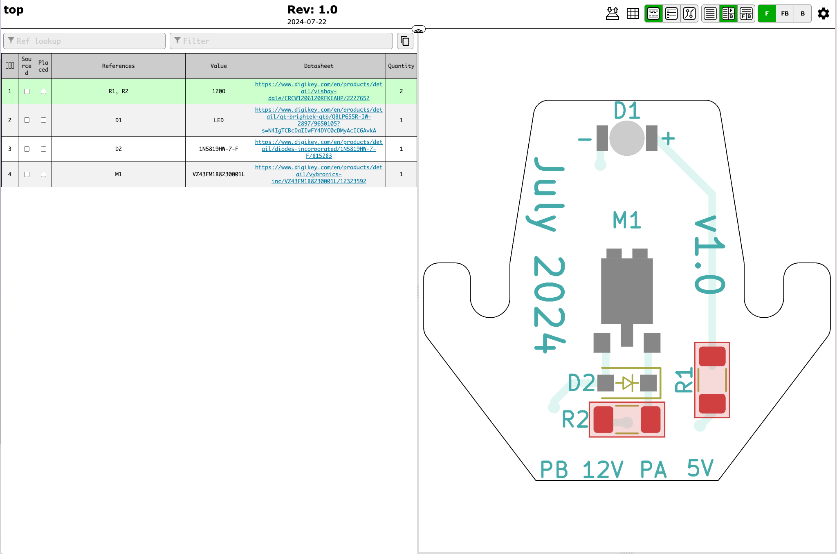This screenshot has height=554, width=837.
Task: Click the 120Ω value cell
Action: tap(219, 91)
